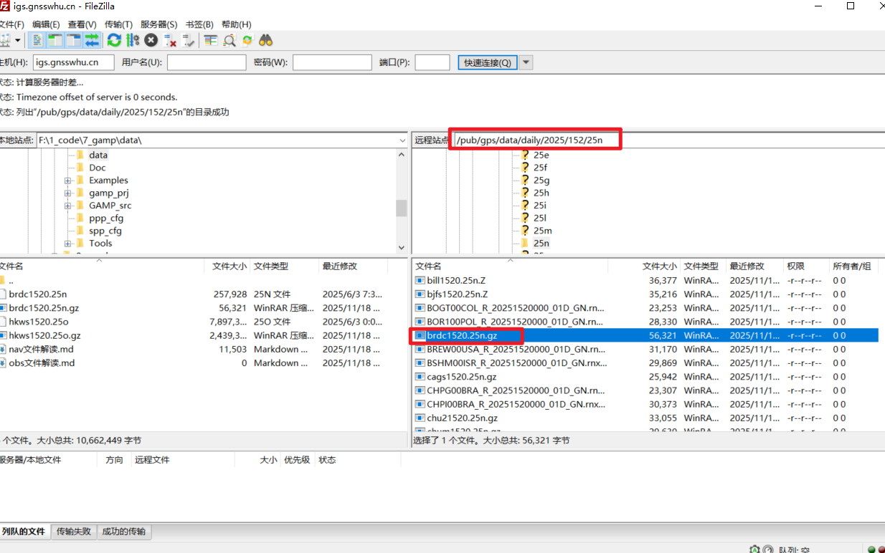Screen dimensions: 885x553
Task: Expand the Examples folder tree node
Action: click(x=67, y=181)
